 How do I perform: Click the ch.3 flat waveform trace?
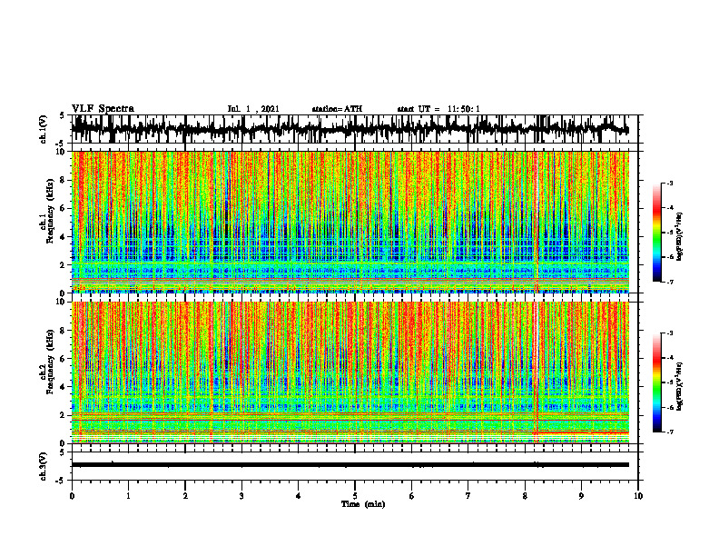click(350, 465)
